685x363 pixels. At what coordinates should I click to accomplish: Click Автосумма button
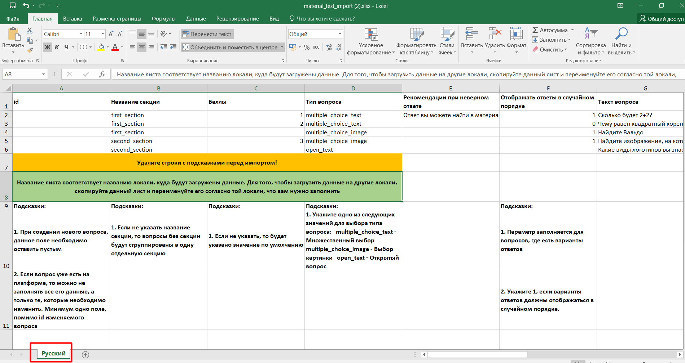[553, 30]
